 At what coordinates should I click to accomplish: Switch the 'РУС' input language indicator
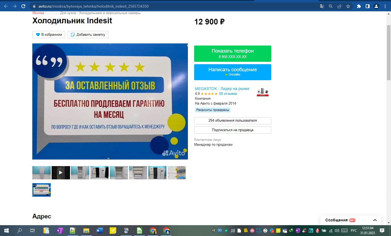pos(354,231)
